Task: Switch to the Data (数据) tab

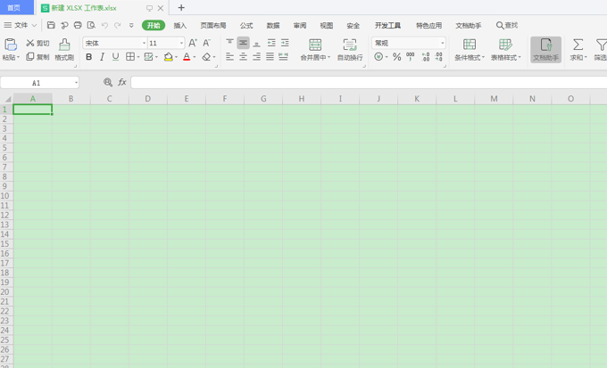Action: pyautogui.click(x=273, y=26)
